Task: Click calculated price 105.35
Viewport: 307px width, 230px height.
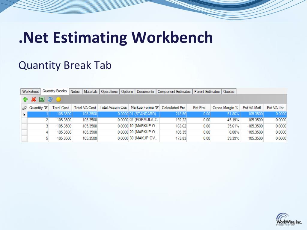Action: tap(173, 132)
